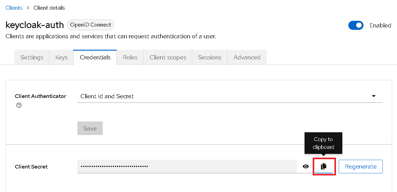Click the OpenID Connect badge
This screenshot has height=192, width=397.
91,25
